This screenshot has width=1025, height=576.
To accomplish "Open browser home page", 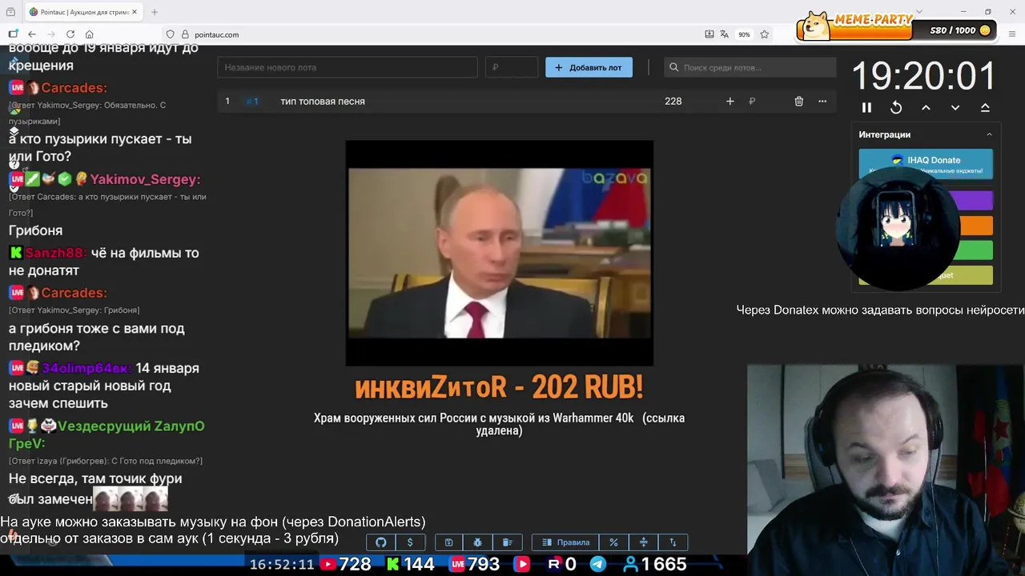I will click(x=89, y=34).
